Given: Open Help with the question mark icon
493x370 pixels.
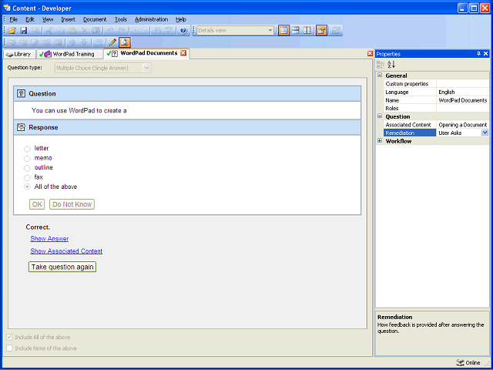Looking at the screenshot, I should (183, 31).
